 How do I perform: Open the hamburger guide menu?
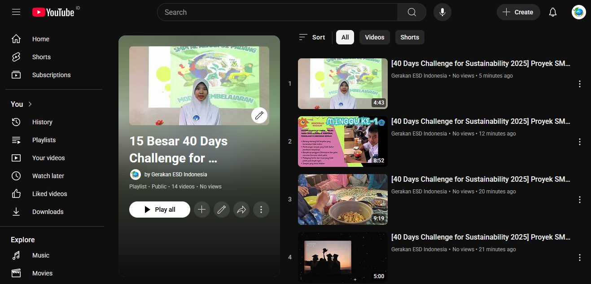click(x=16, y=12)
